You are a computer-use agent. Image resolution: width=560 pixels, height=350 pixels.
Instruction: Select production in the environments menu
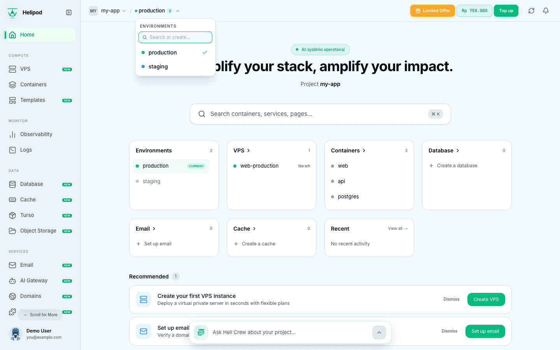pos(175,52)
